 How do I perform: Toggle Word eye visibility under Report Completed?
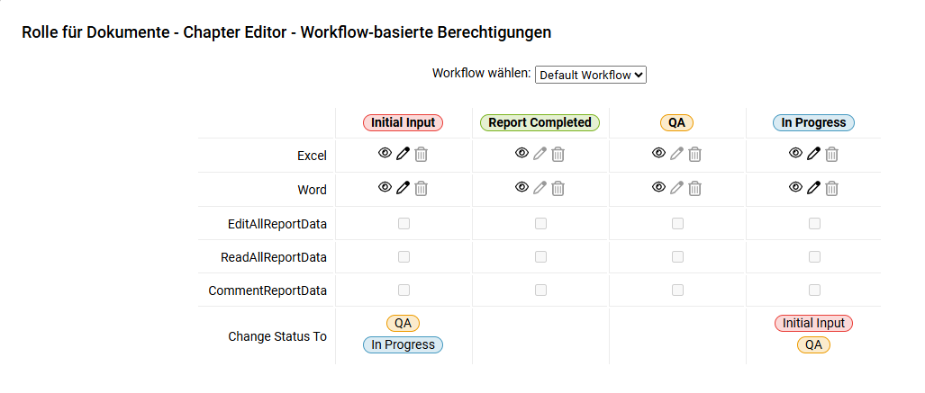[521, 188]
